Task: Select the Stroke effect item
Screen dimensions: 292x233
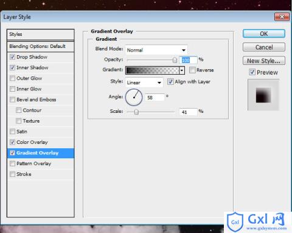Action: coord(41,174)
